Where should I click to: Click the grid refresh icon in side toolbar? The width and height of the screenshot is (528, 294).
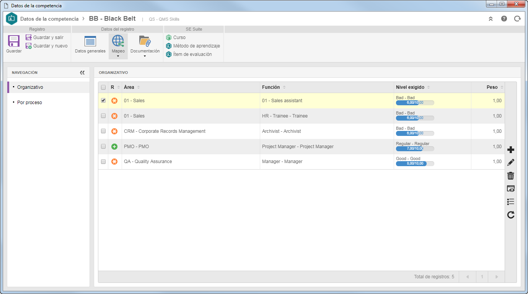[x=511, y=215]
